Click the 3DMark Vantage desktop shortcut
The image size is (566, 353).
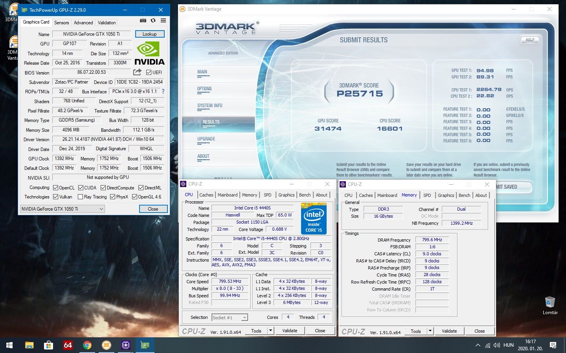pos(13,48)
